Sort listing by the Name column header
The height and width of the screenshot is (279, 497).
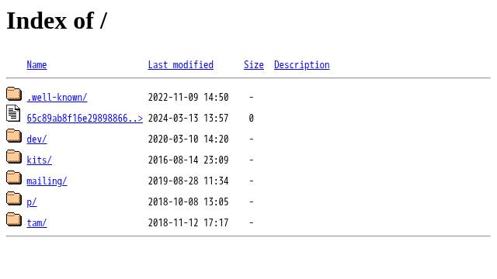(x=36, y=64)
